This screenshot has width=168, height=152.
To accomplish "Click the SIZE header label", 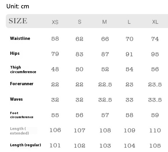I will pos(18,21).
